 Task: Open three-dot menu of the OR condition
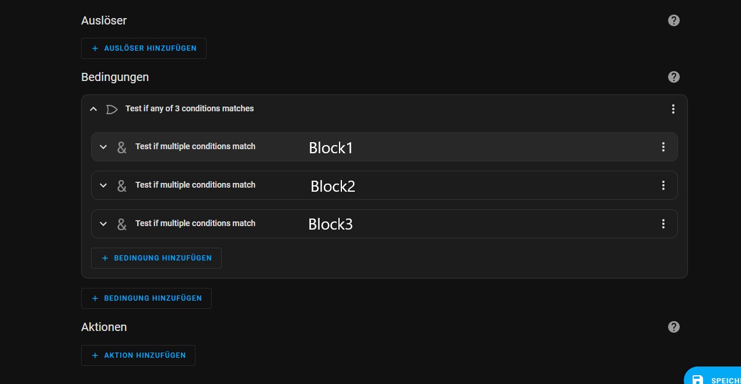[673, 109]
